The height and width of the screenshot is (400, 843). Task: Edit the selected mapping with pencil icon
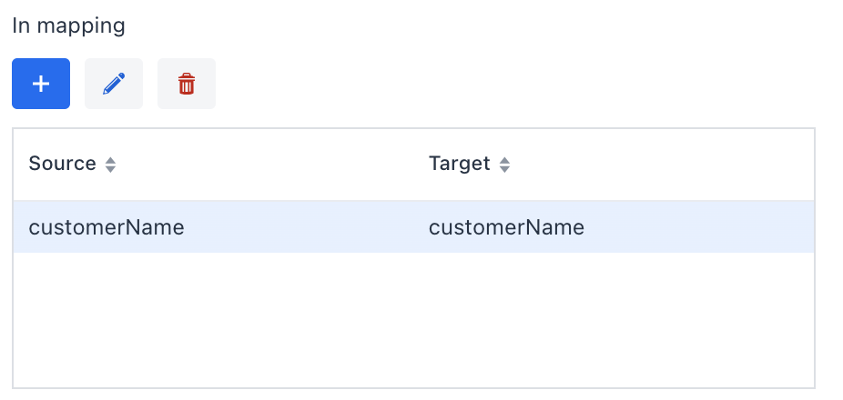coord(114,84)
